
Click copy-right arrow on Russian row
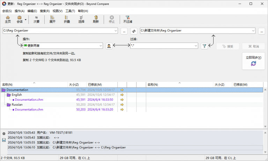[122, 105]
